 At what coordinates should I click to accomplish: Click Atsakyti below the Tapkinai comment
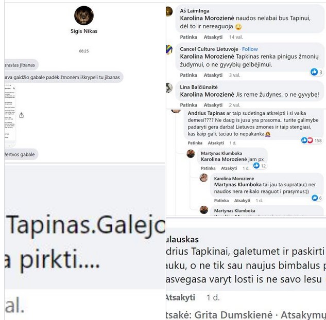[180, 297]
